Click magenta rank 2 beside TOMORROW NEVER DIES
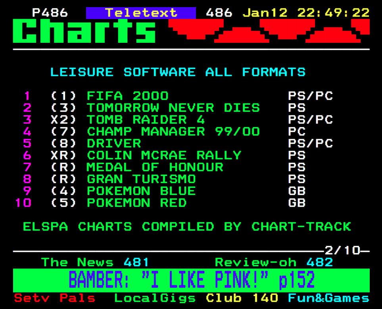 (x=27, y=108)
